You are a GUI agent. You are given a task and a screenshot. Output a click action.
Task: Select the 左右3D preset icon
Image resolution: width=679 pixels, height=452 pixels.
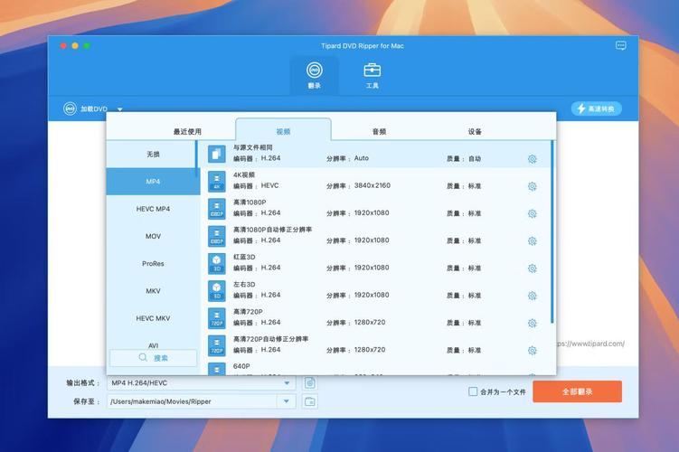coord(216,290)
